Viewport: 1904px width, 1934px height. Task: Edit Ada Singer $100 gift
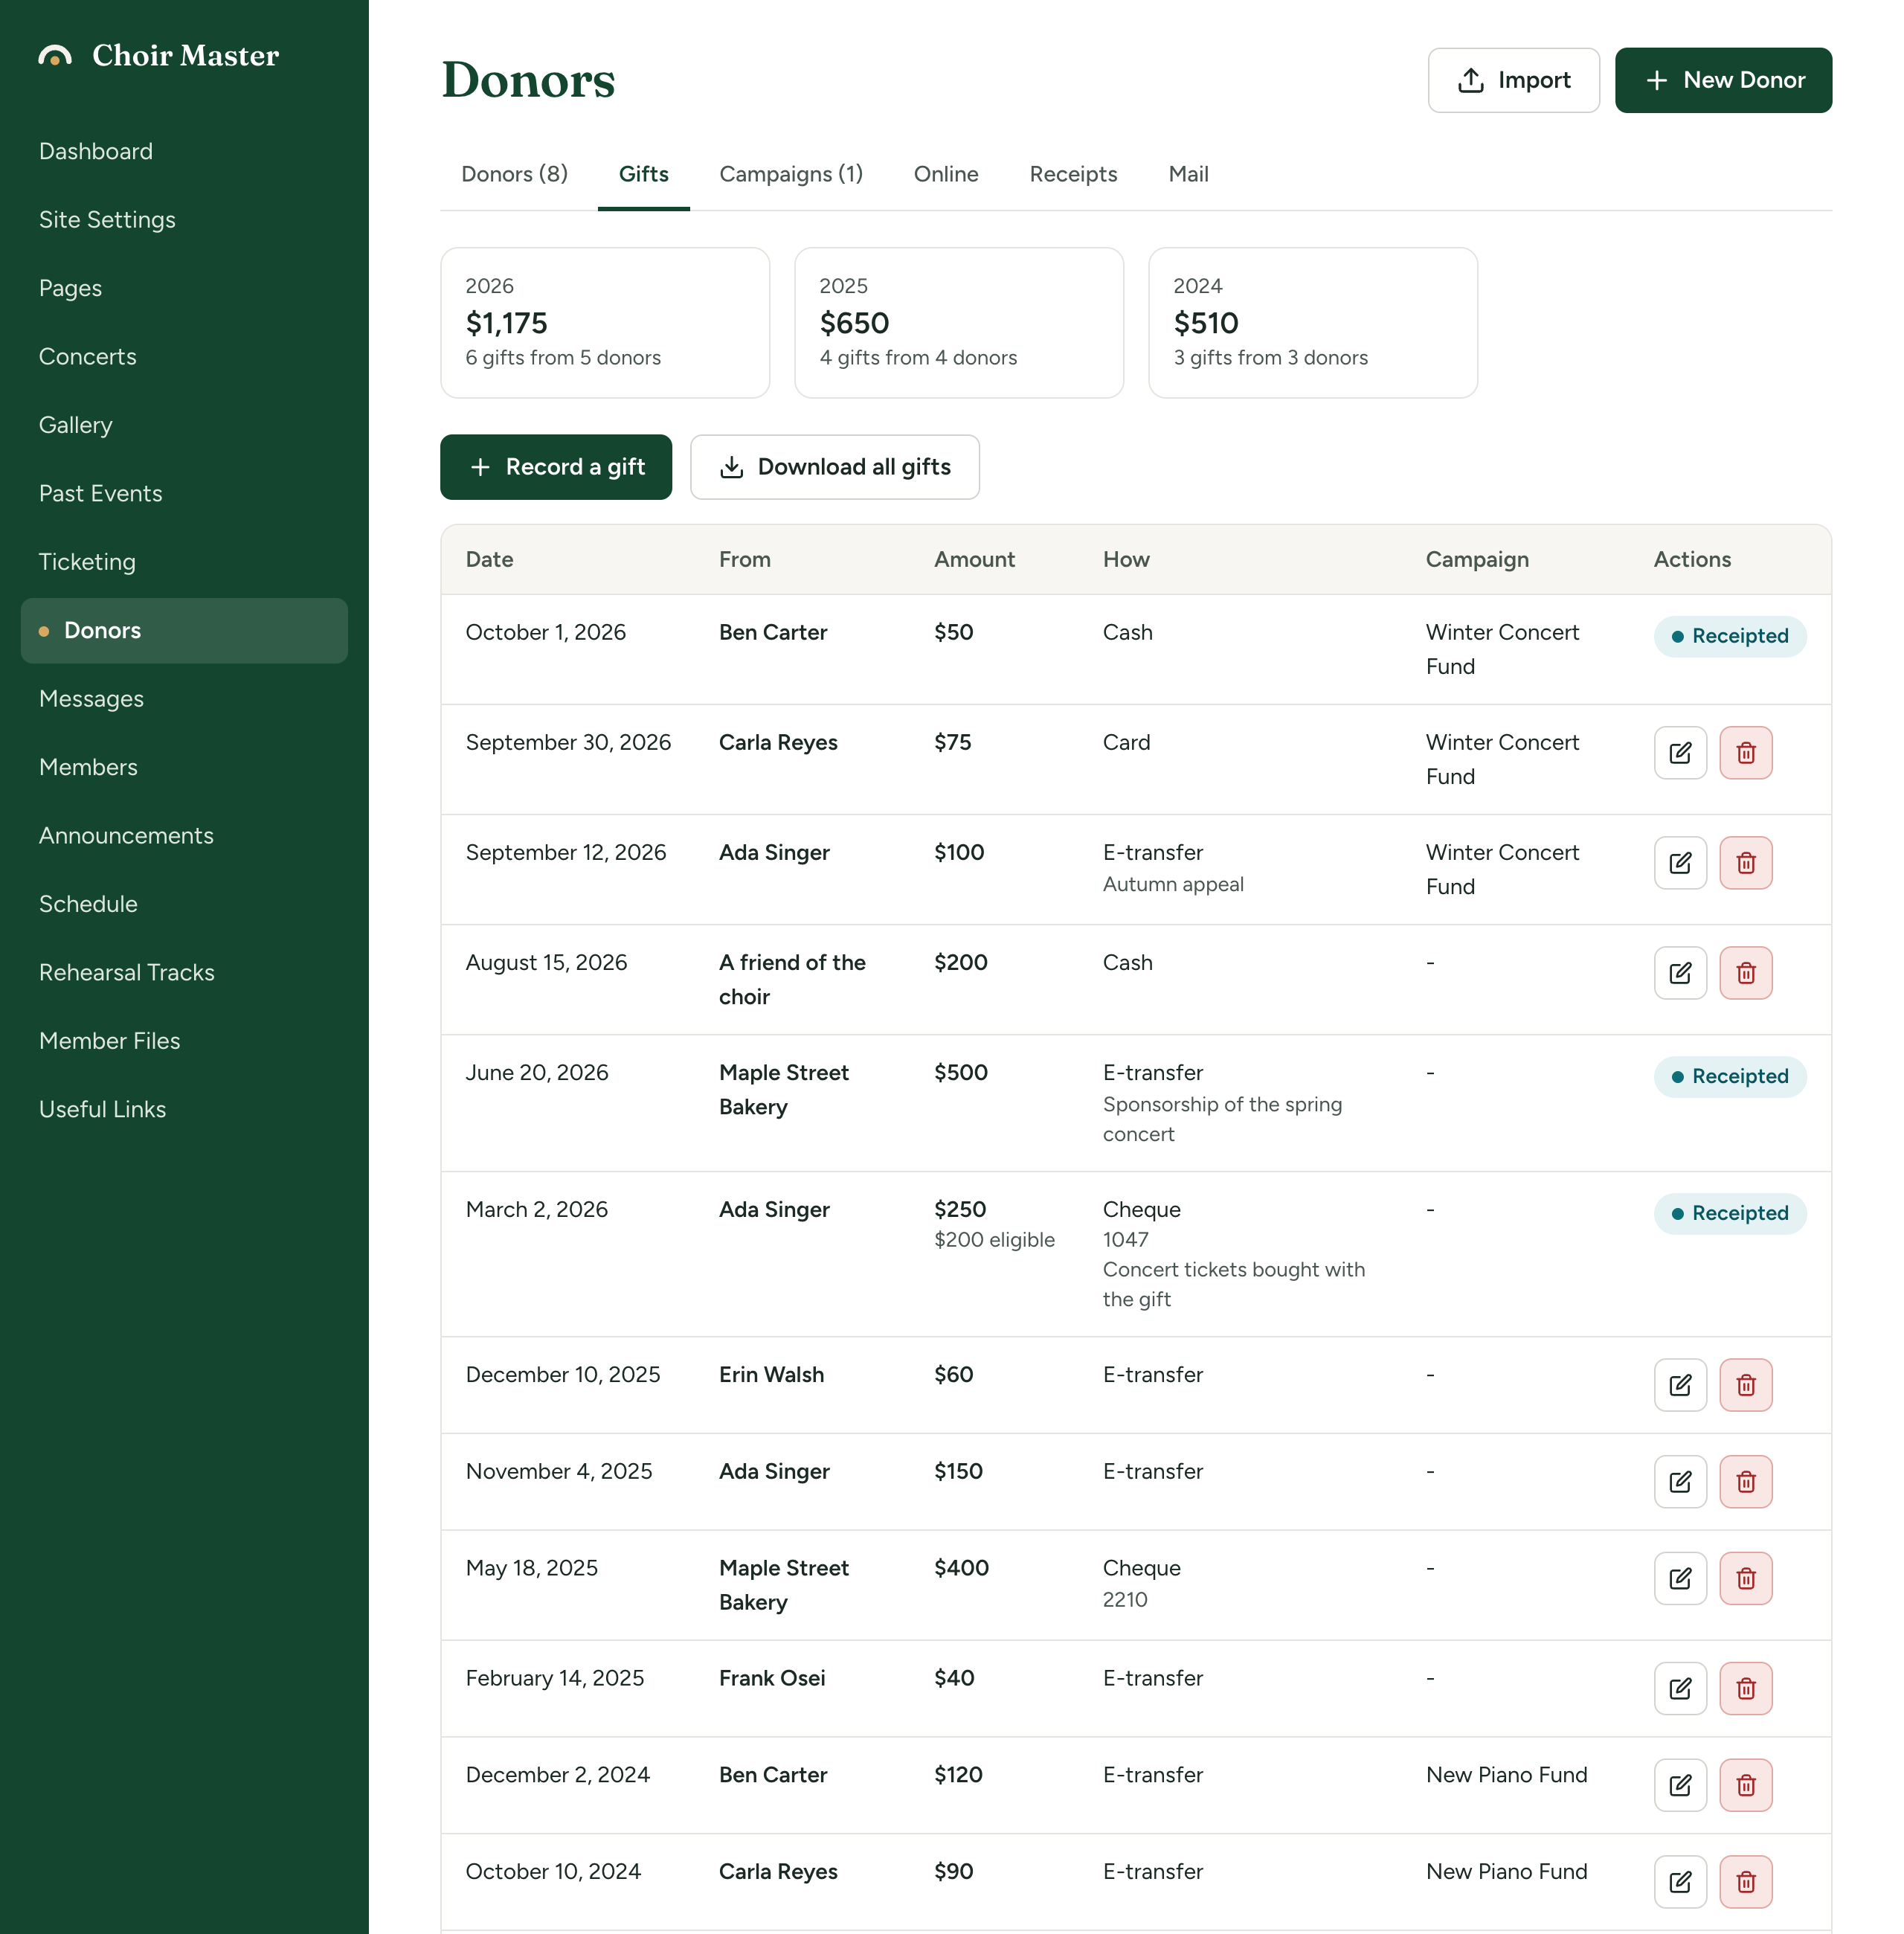1680,863
